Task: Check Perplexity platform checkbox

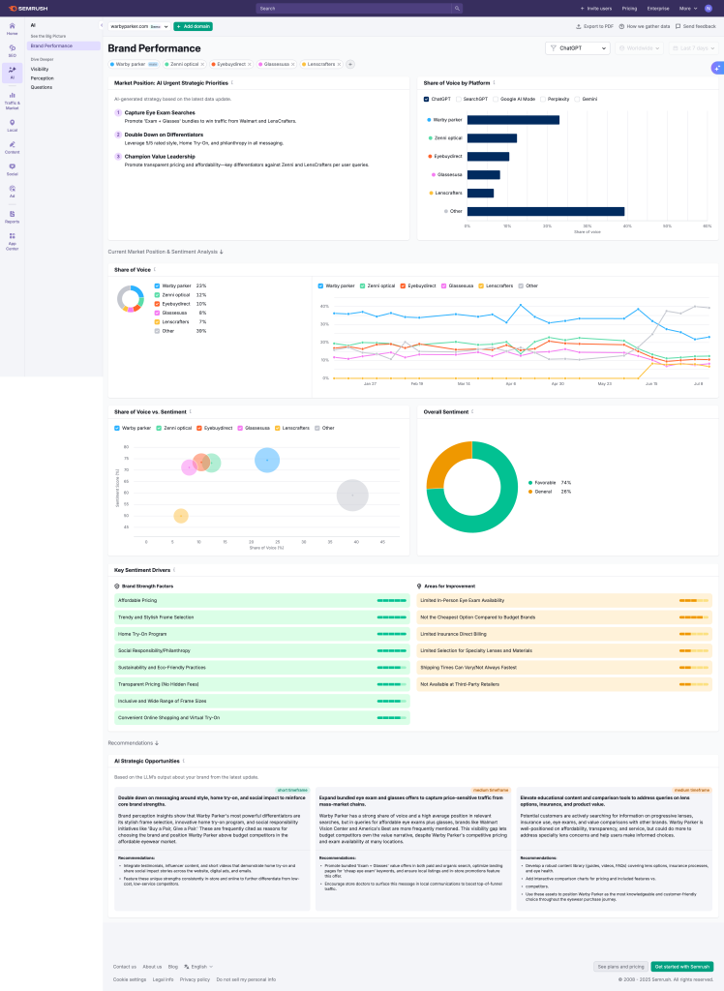Action: (543, 100)
